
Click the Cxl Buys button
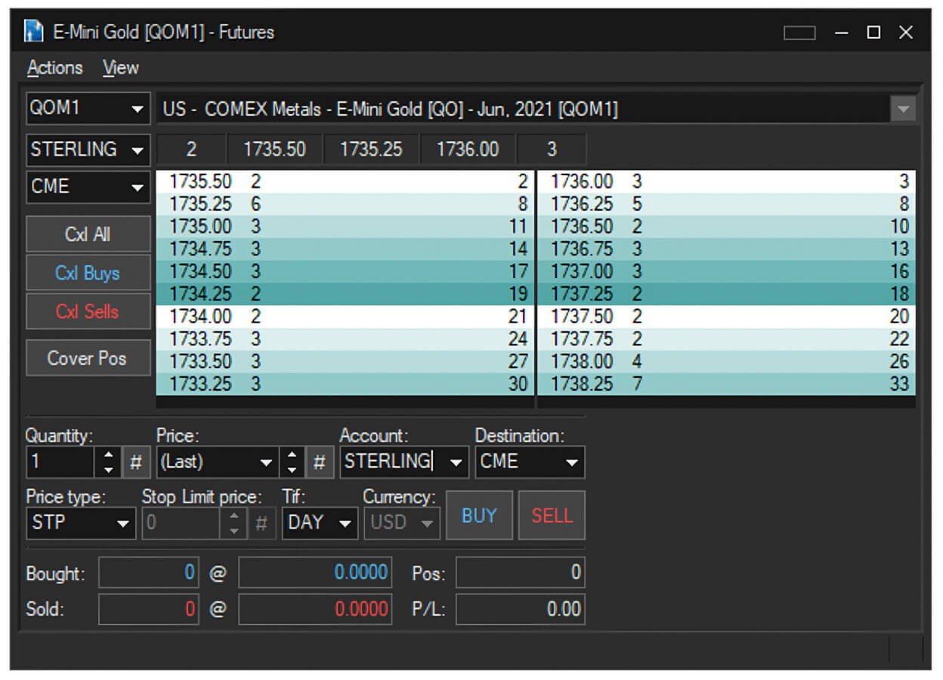pyautogui.click(x=88, y=273)
